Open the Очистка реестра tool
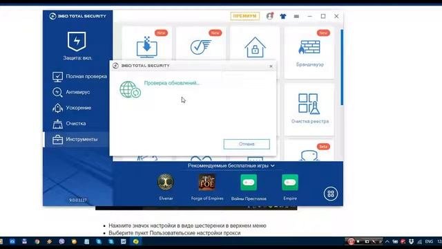The image size is (442, 249). (309, 109)
